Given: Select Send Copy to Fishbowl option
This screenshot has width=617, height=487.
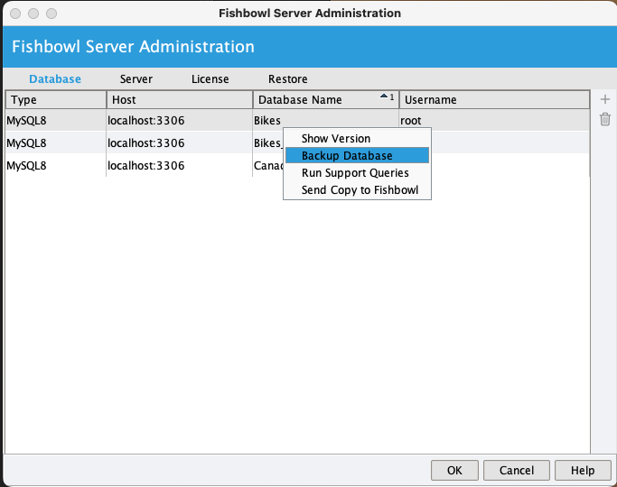Looking at the screenshot, I should (x=358, y=190).
